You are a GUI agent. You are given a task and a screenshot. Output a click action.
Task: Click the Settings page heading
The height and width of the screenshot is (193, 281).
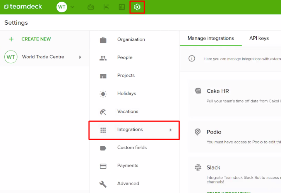(x=16, y=23)
